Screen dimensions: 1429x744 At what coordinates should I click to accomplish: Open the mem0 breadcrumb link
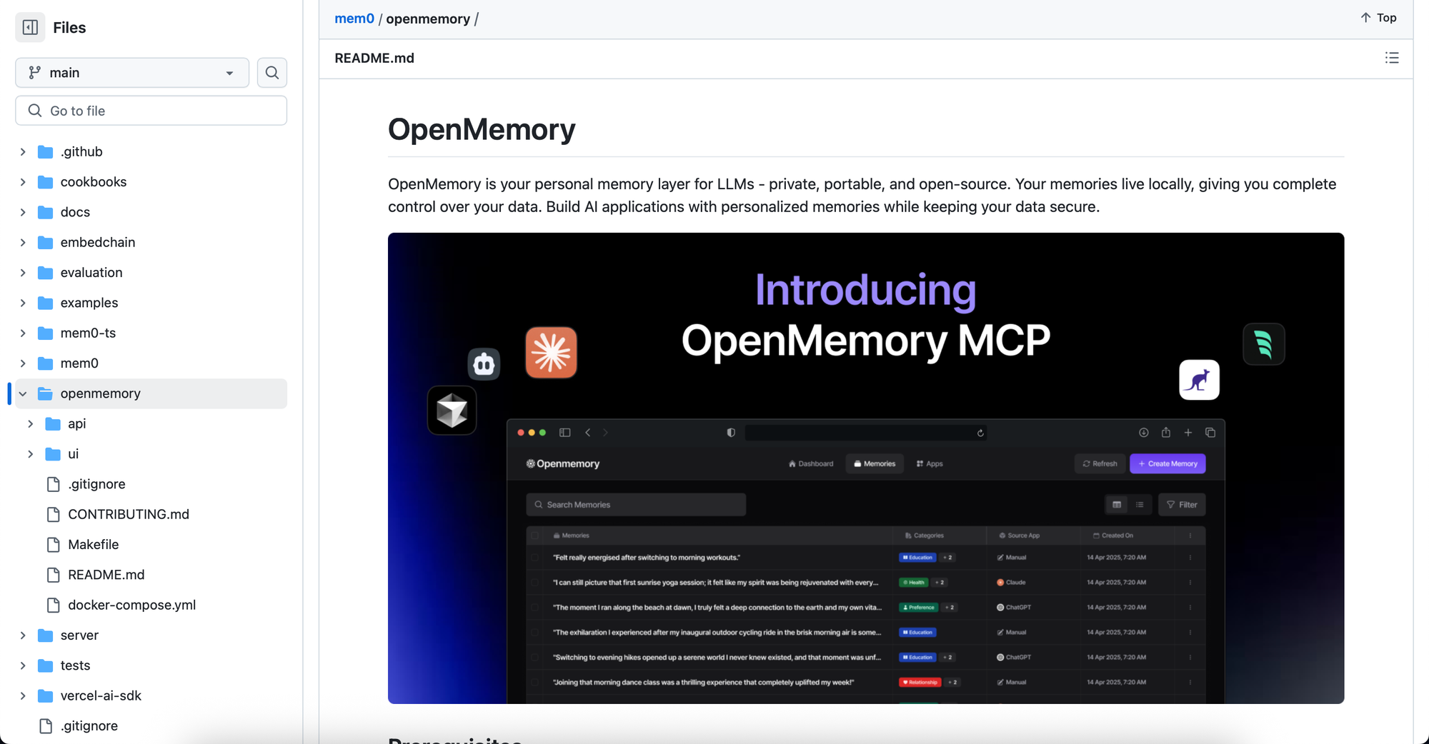(x=354, y=19)
